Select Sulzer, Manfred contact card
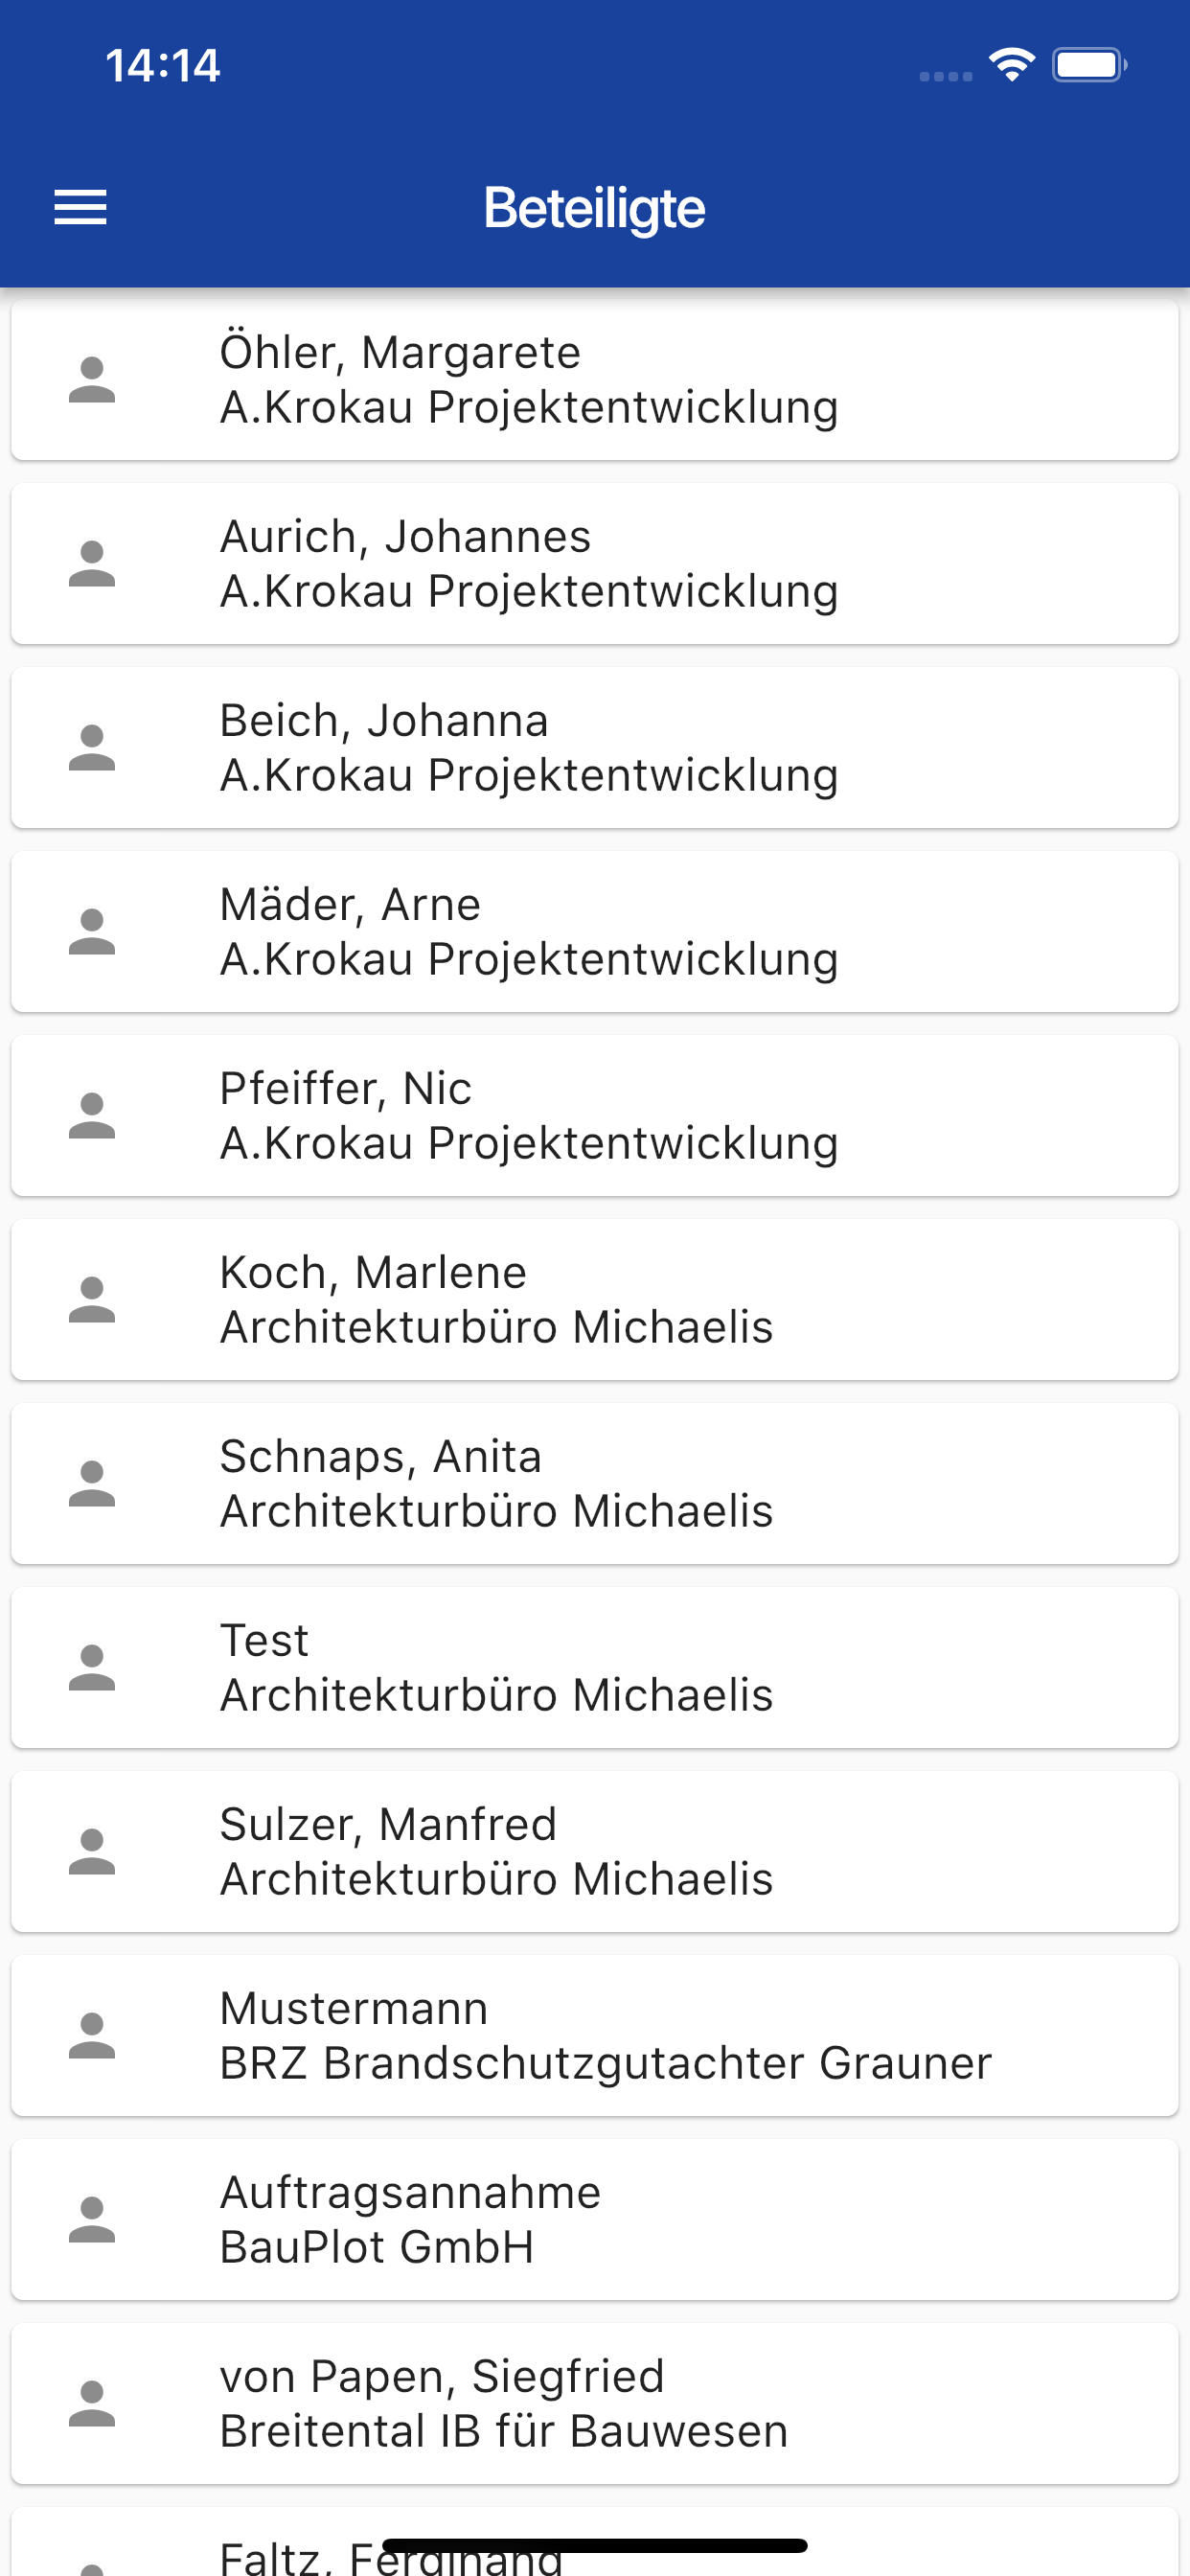 pos(594,1852)
